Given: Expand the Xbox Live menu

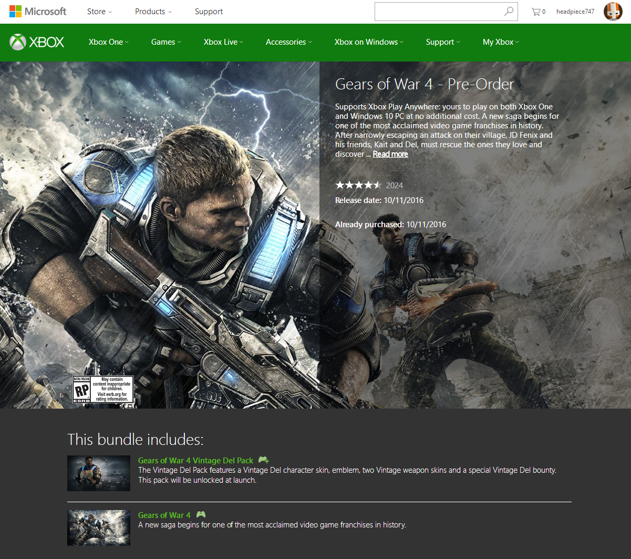Looking at the screenshot, I should tap(223, 42).
